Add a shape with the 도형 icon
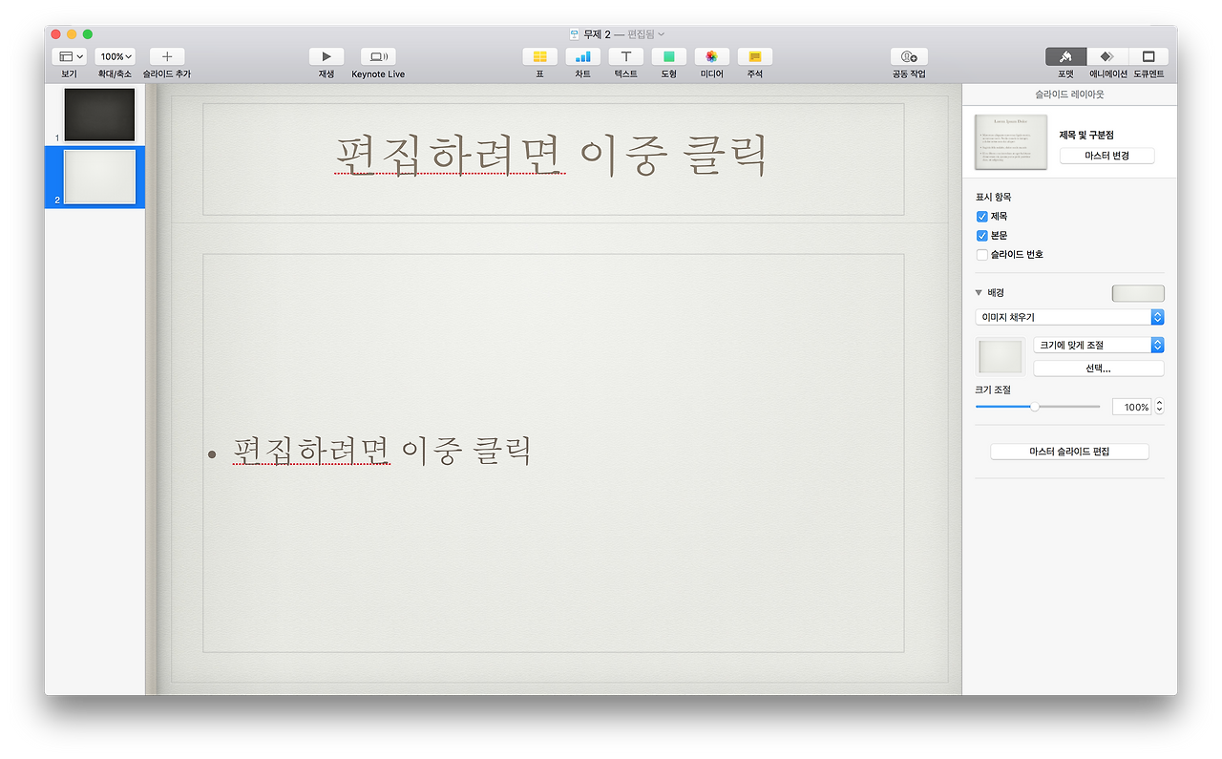Viewport: 1222px width, 759px height. 668,56
